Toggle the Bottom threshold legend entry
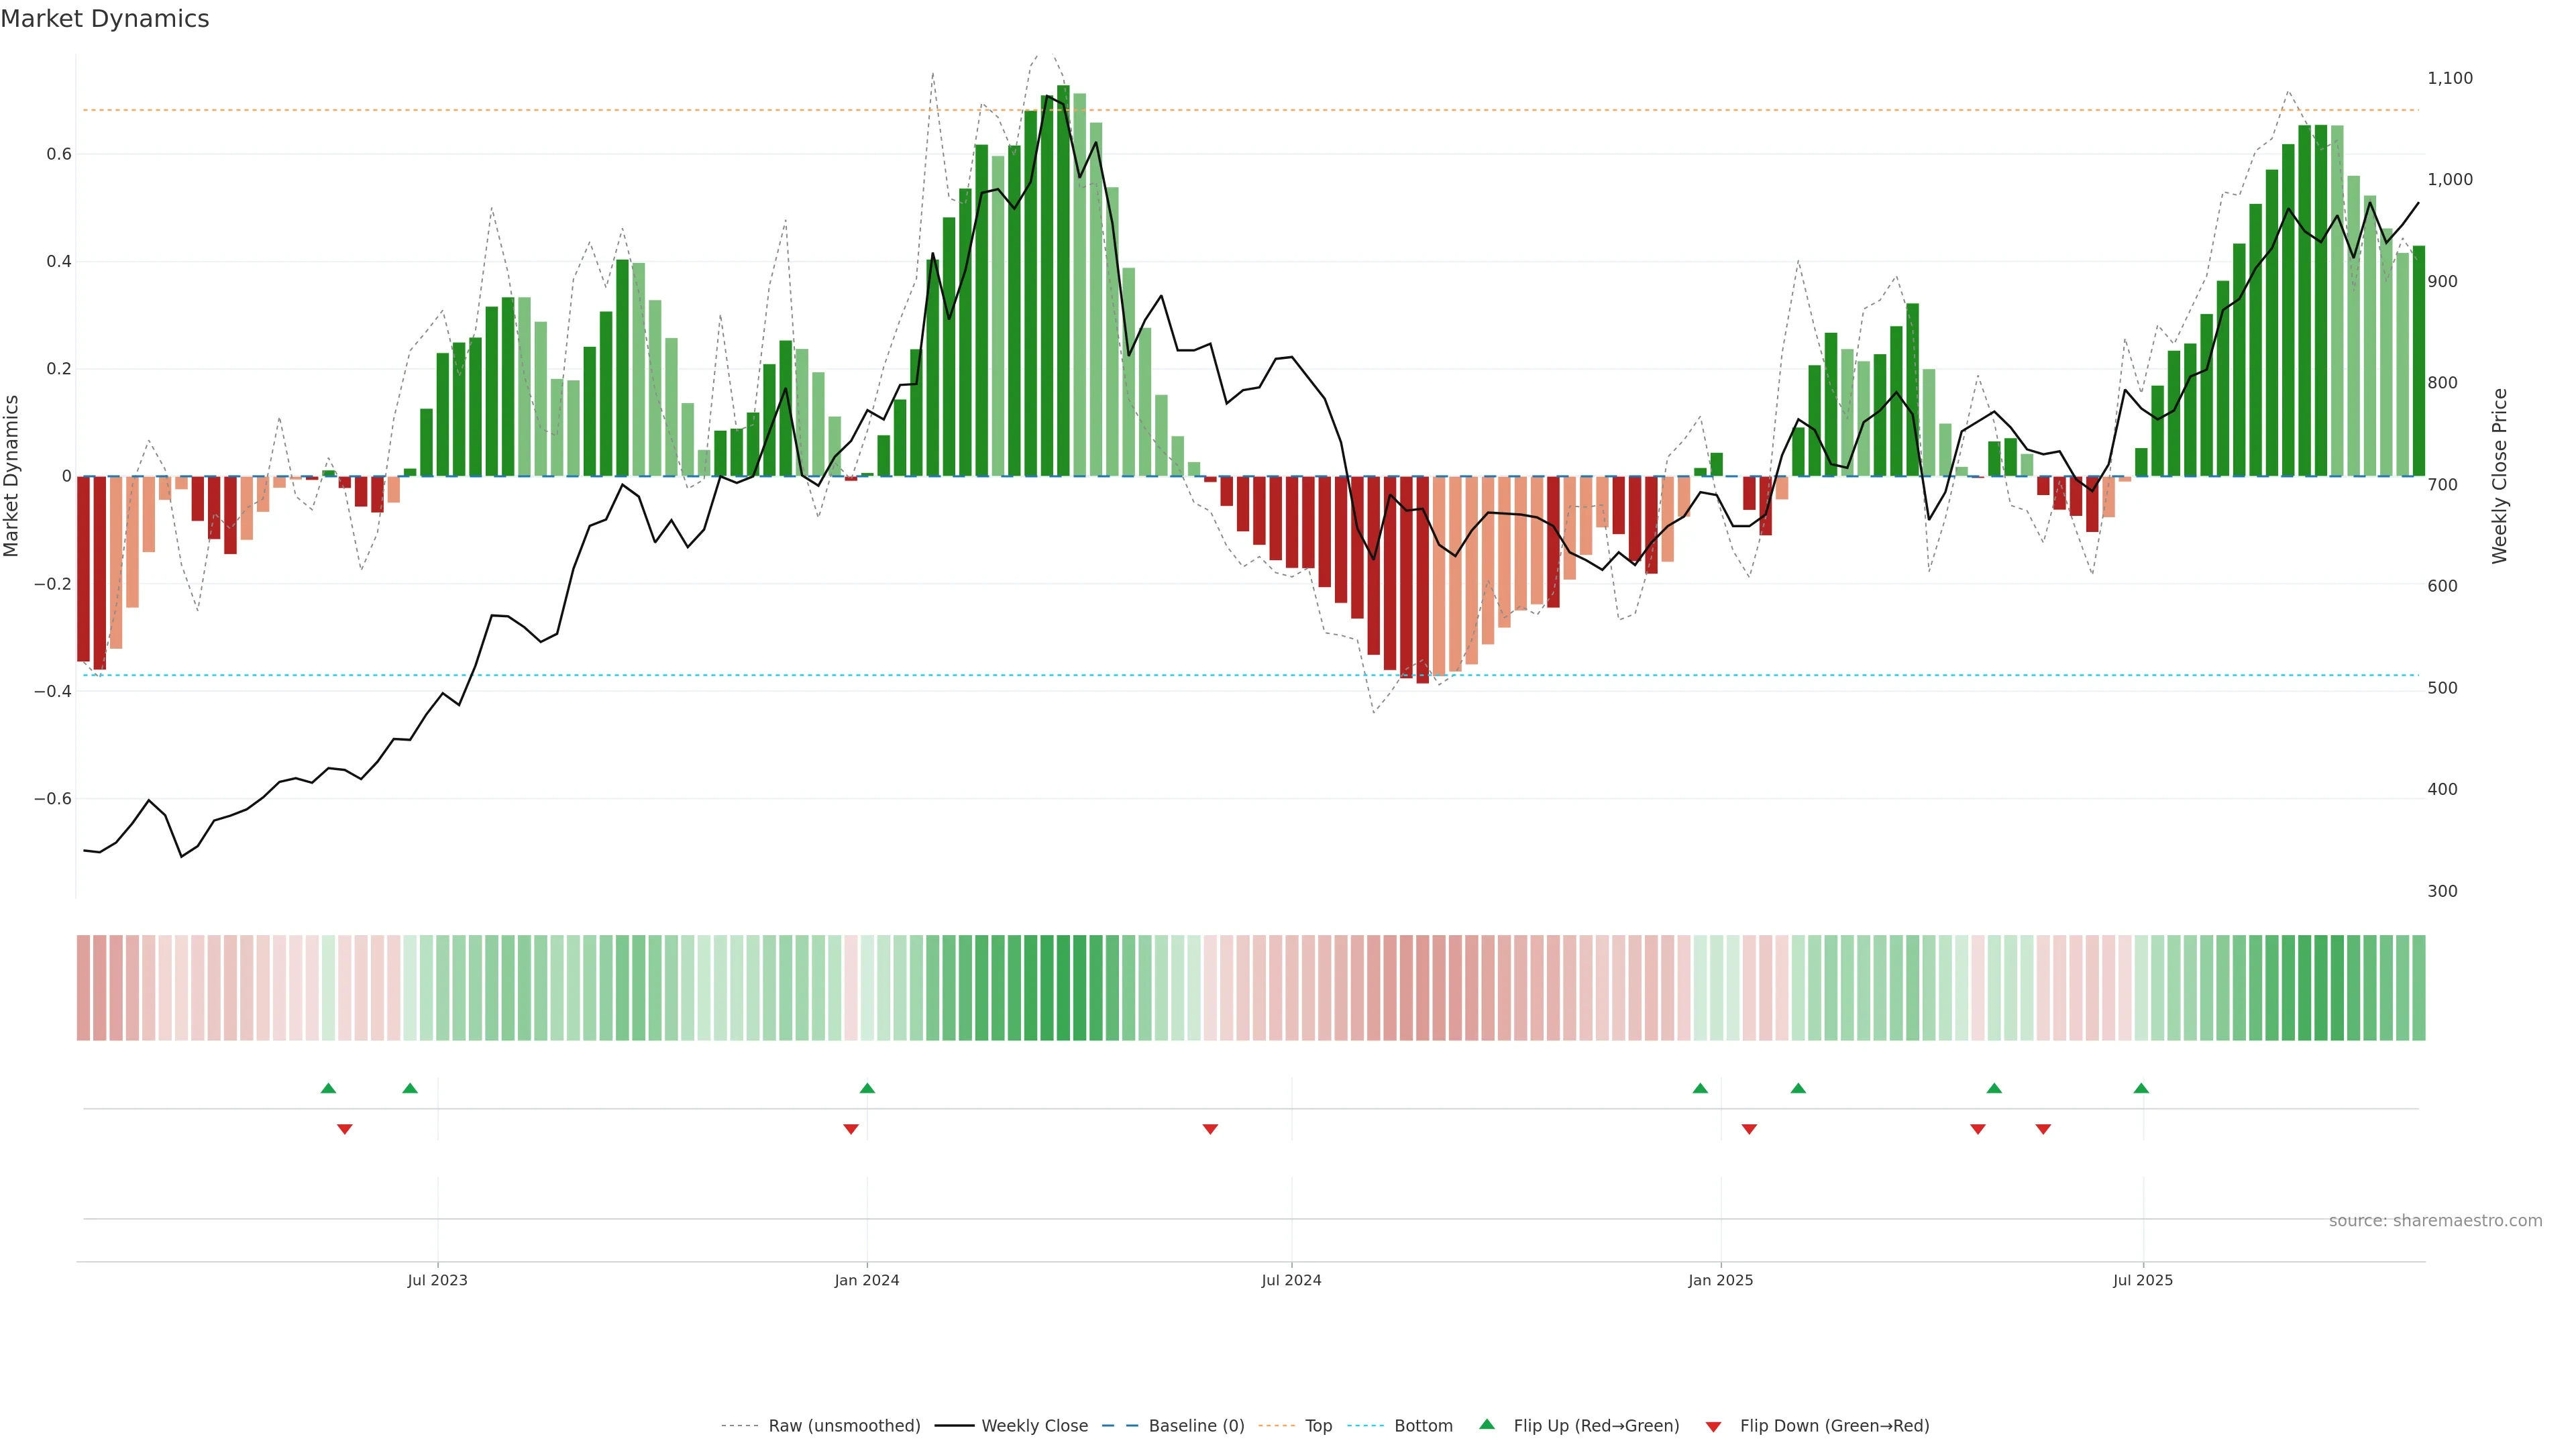Screen dimensions: 2576x1449 1423,1426
